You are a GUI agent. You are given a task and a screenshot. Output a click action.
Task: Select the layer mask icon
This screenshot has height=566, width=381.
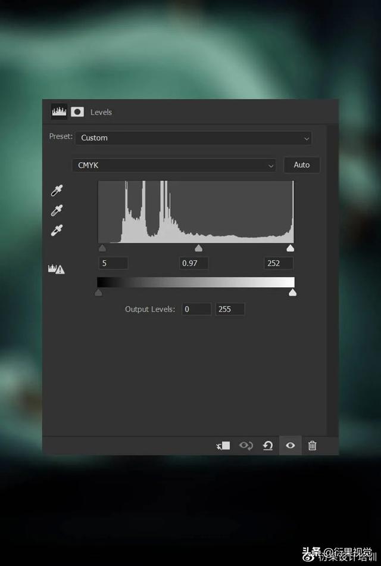(77, 112)
